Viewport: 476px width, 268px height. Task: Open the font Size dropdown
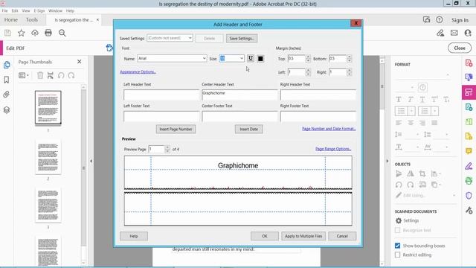click(x=232, y=58)
